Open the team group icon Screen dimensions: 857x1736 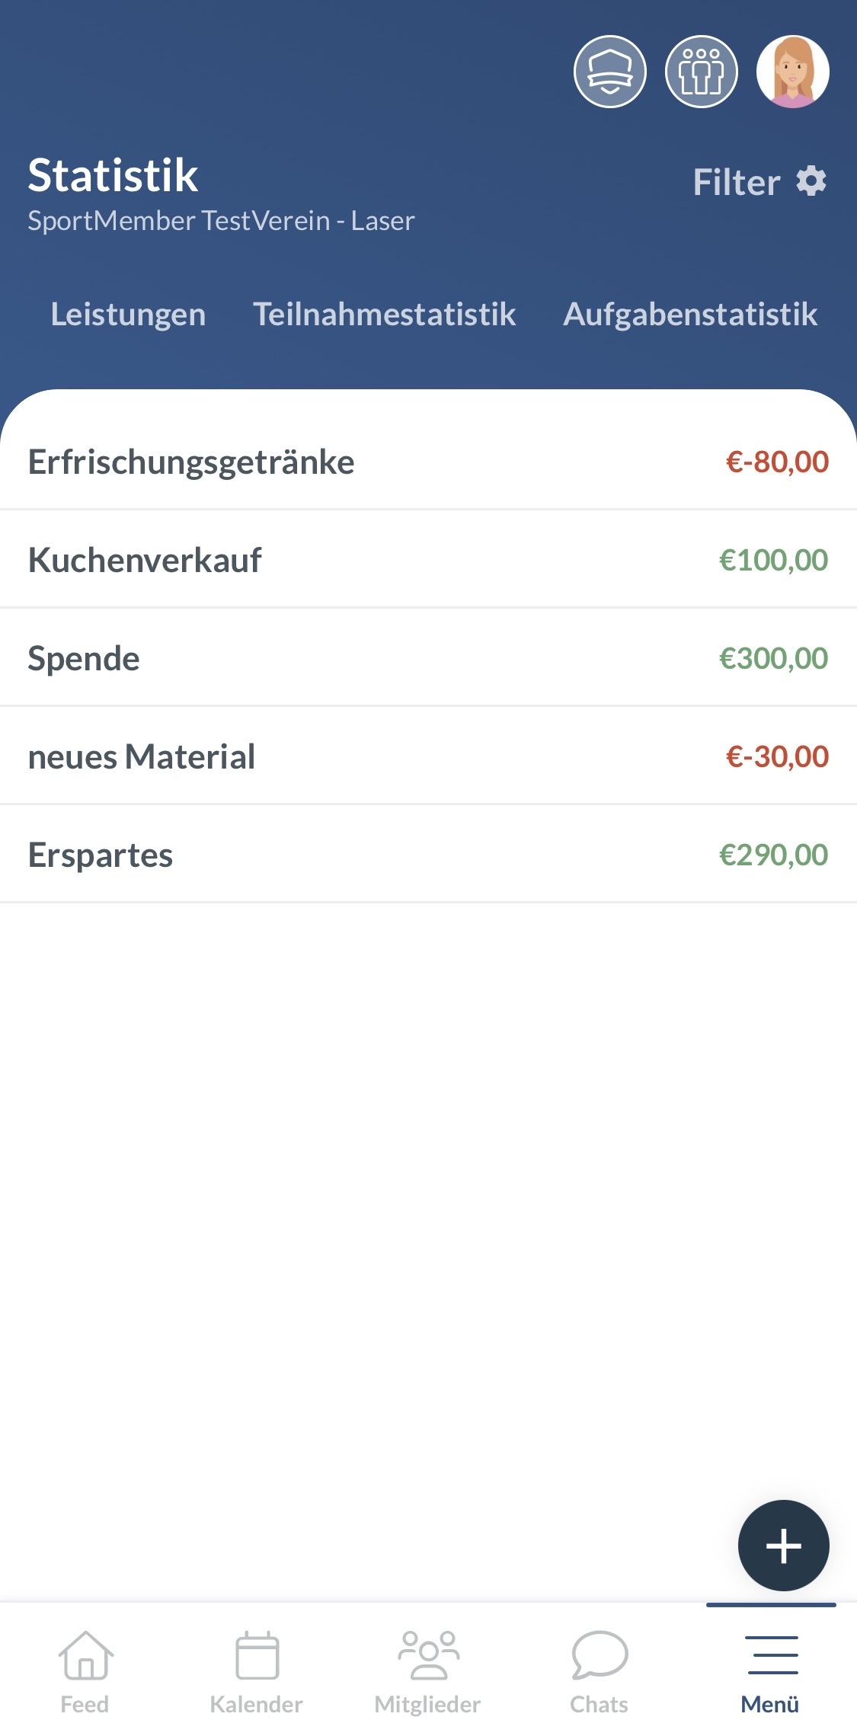click(x=701, y=72)
